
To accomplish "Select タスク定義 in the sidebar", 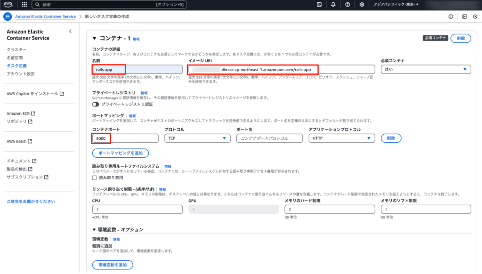I will [16, 66].
